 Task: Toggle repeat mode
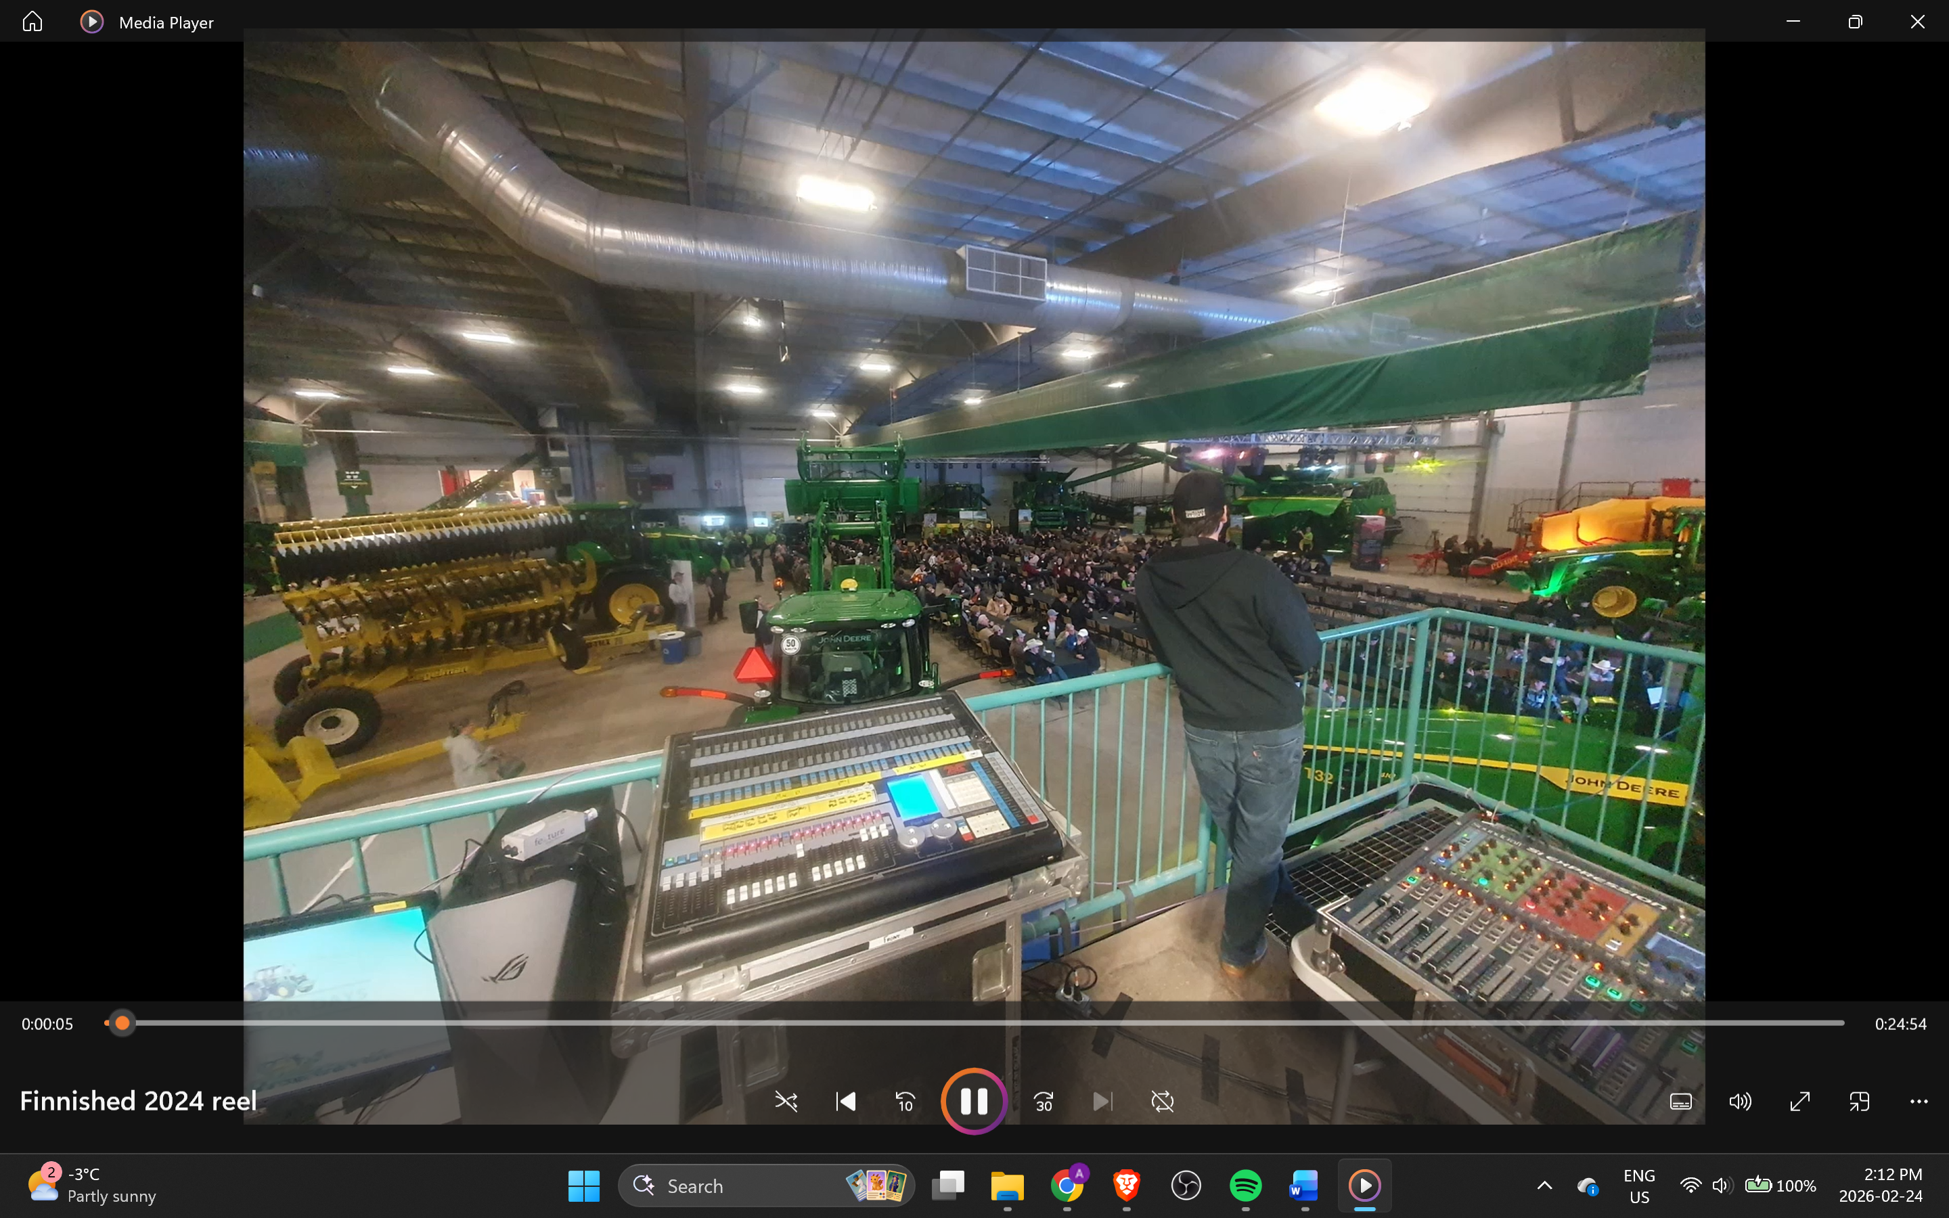1162,1101
